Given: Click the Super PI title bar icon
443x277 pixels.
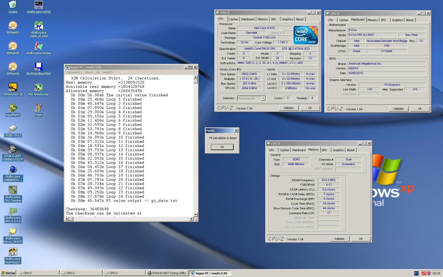Looking at the screenshot, I should pos(67,67).
